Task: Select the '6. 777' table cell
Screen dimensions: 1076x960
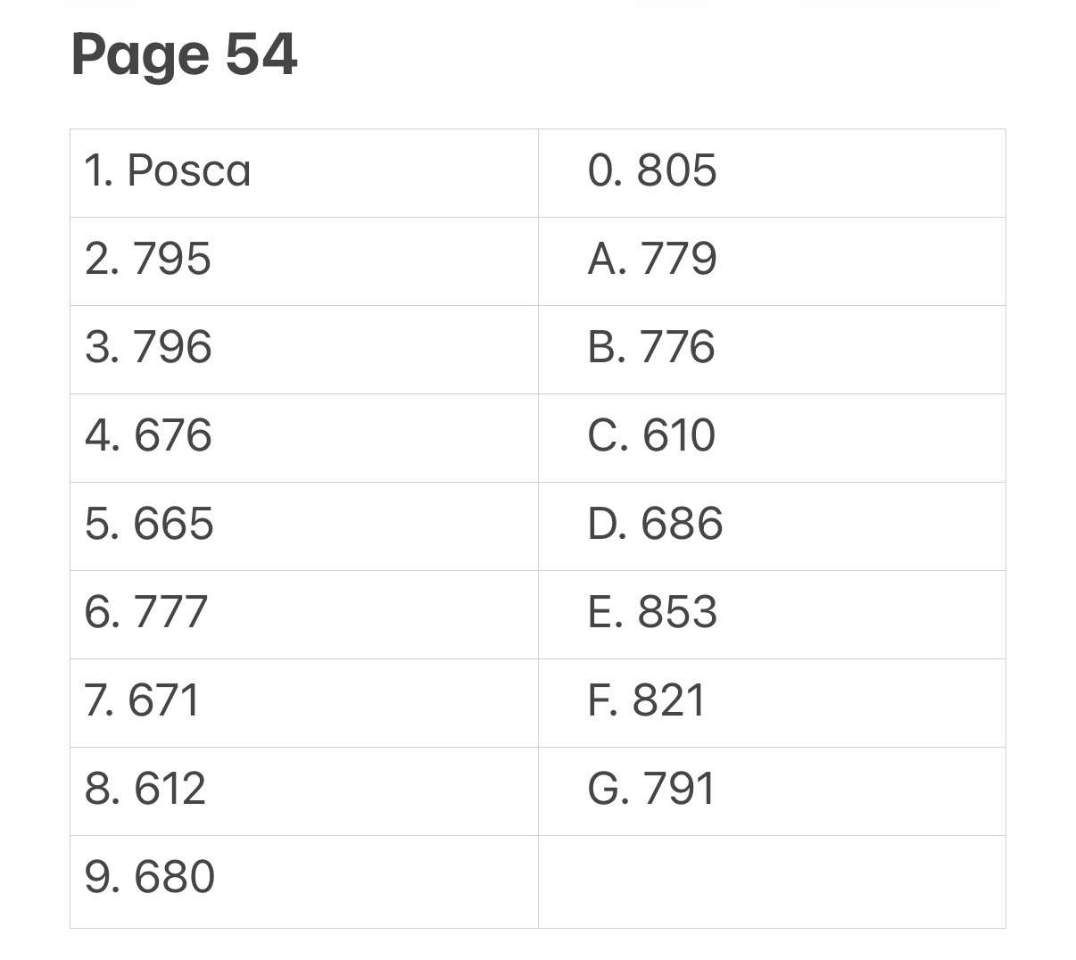Action: (304, 615)
